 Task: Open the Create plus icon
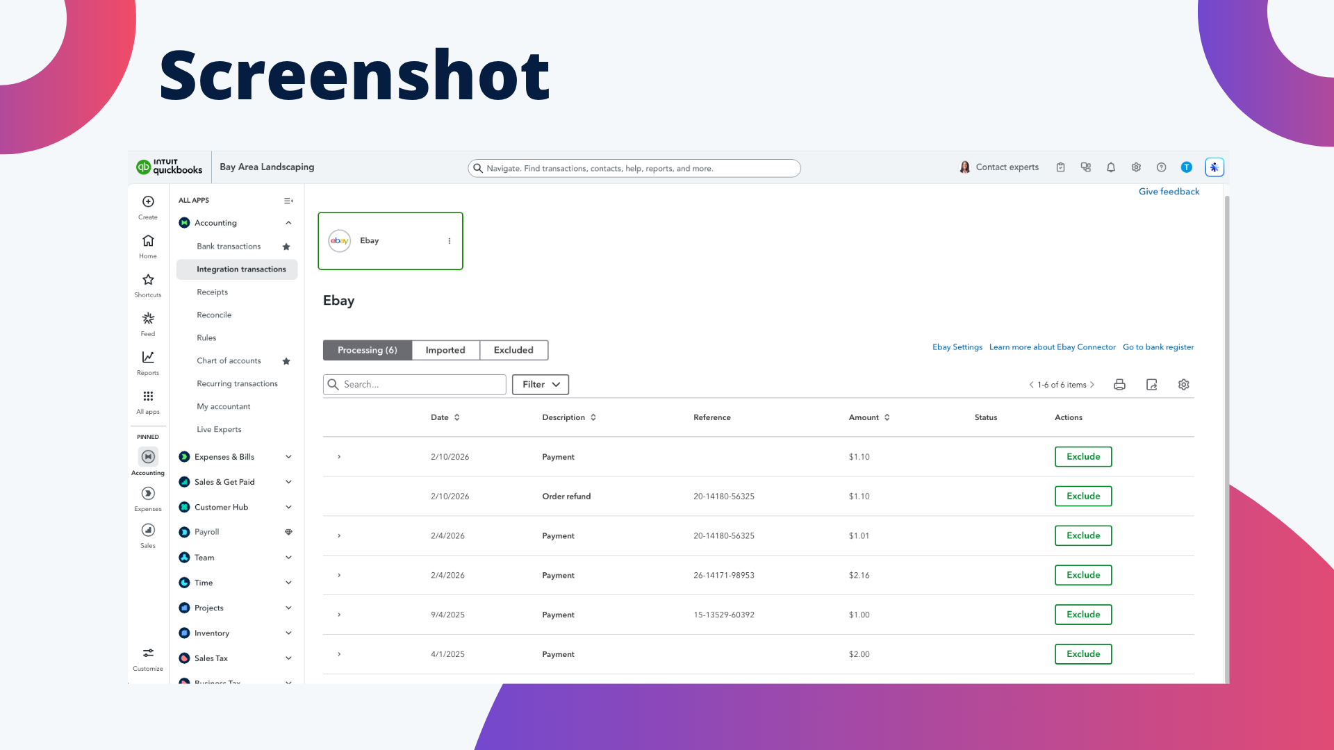click(x=148, y=202)
